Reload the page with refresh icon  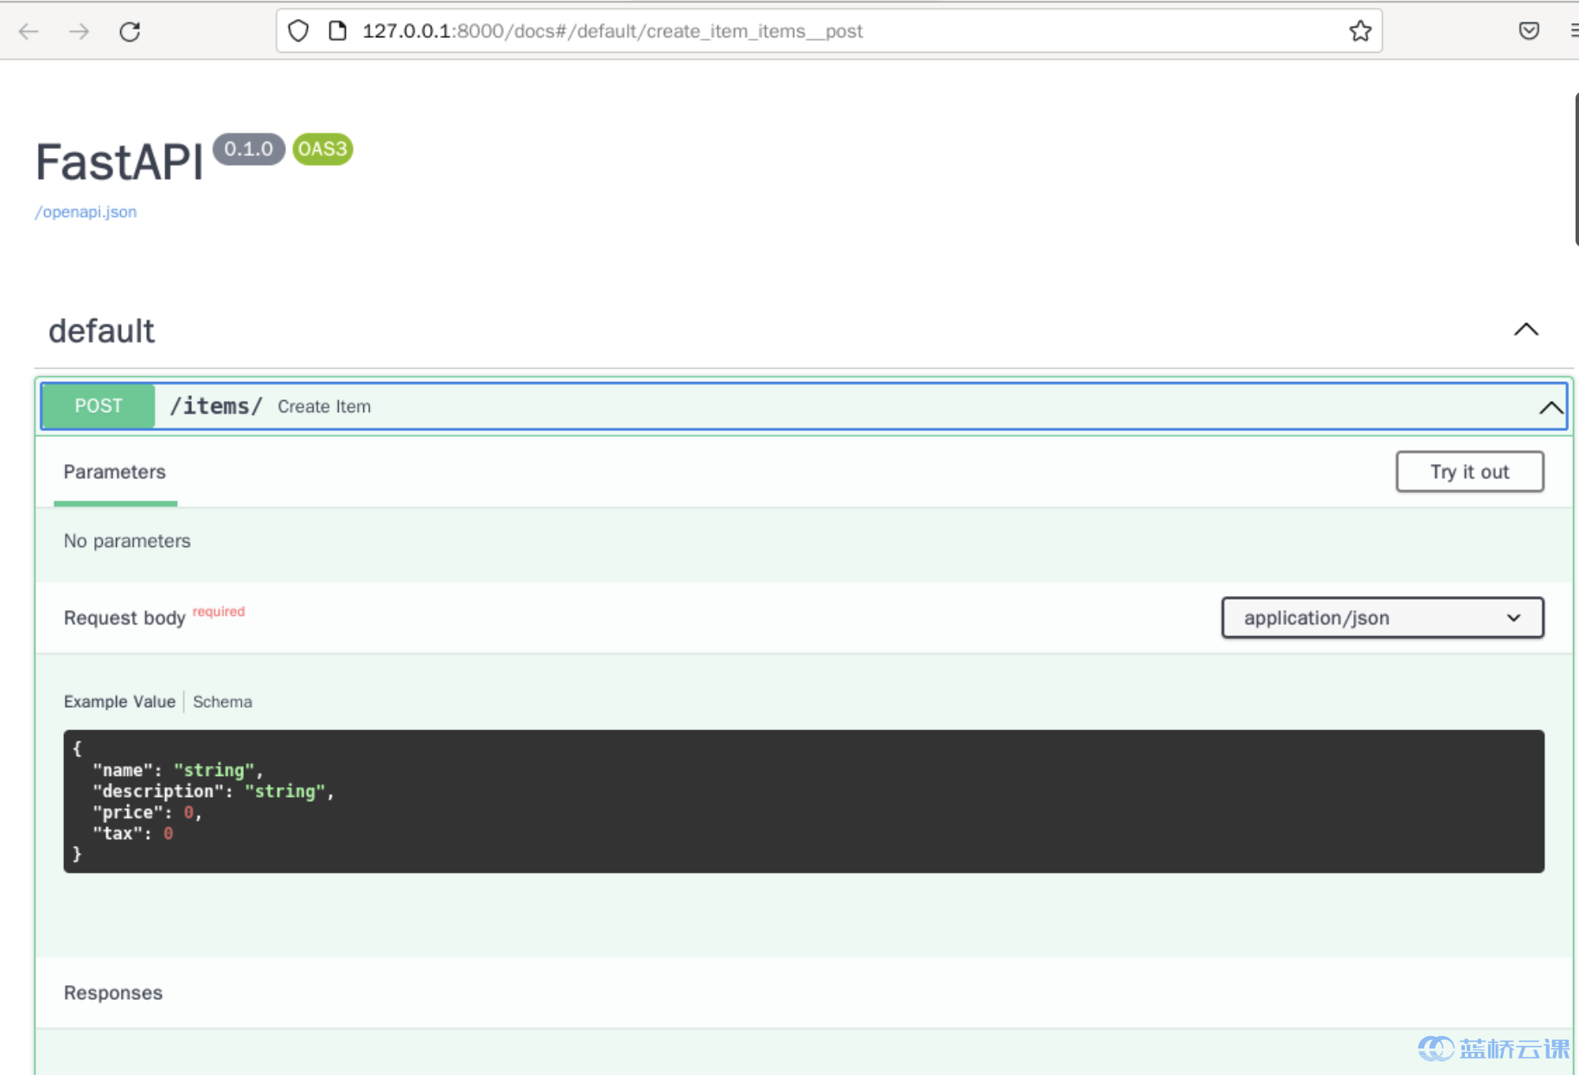pos(130,32)
